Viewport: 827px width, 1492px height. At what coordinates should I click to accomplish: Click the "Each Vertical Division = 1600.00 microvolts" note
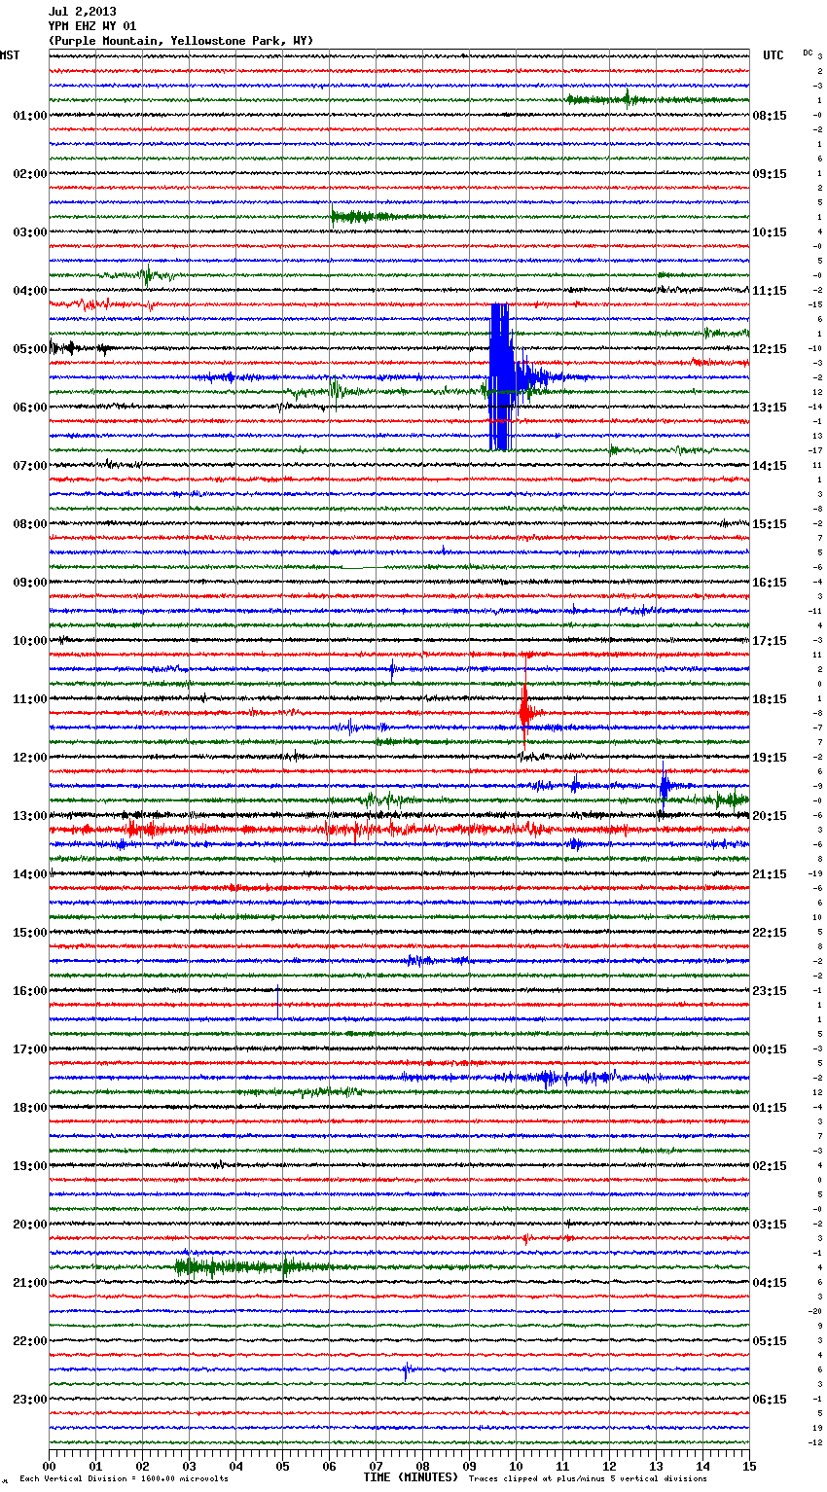(x=124, y=1478)
